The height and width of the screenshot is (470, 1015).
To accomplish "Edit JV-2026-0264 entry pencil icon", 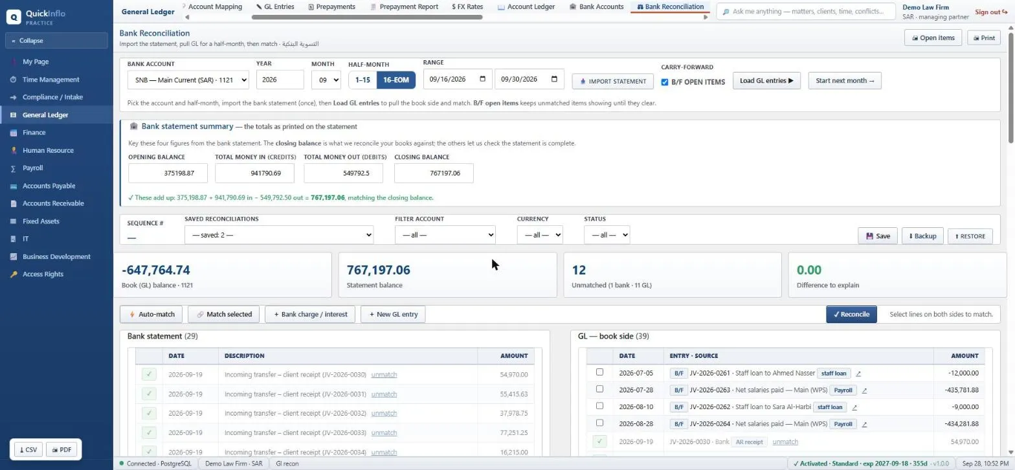I will click(x=864, y=424).
